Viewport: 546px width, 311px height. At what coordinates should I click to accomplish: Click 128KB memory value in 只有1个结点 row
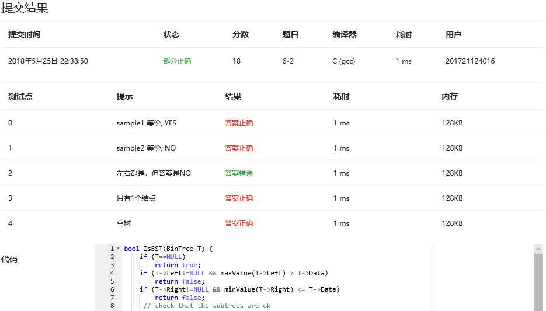click(452, 198)
